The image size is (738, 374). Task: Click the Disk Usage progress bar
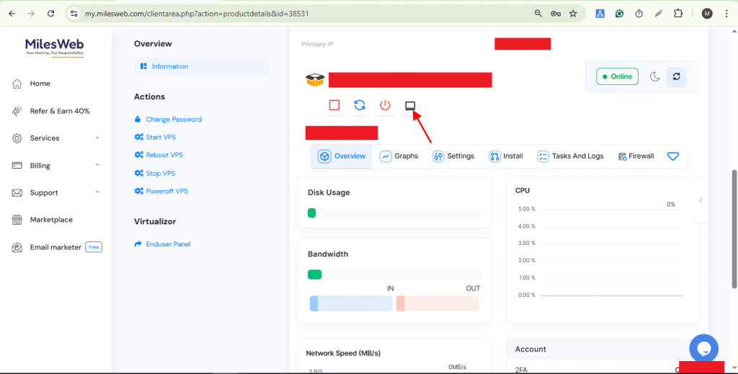(x=394, y=213)
